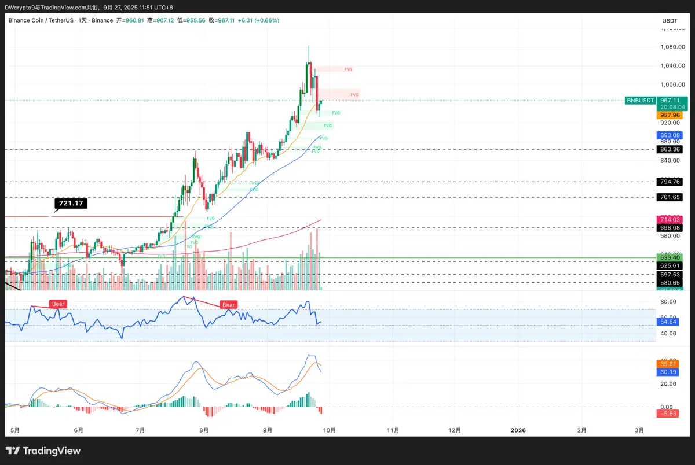This screenshot has width=695, height=465.
Task: Click the blue moving average label 893.08
Action: coord(670,135)
